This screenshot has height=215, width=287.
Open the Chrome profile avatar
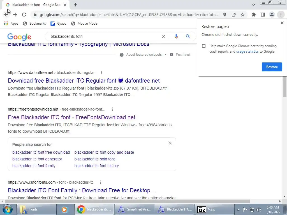tap(272, 15)
